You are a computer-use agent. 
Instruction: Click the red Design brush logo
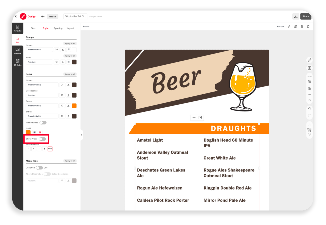23,16
